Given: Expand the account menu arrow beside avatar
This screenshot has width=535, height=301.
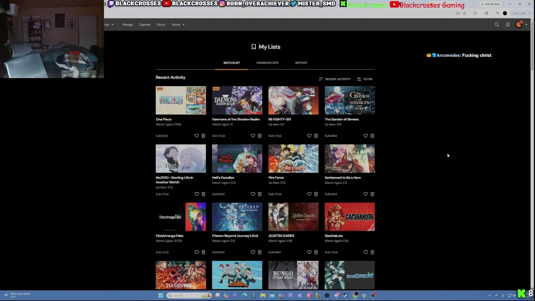Looking at the screenshot, I should click(x=526, y=25).
